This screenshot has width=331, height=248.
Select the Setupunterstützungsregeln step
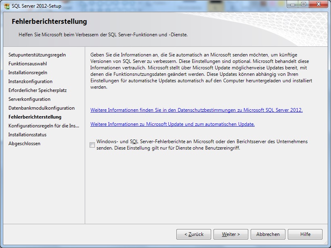pos(37,55)
